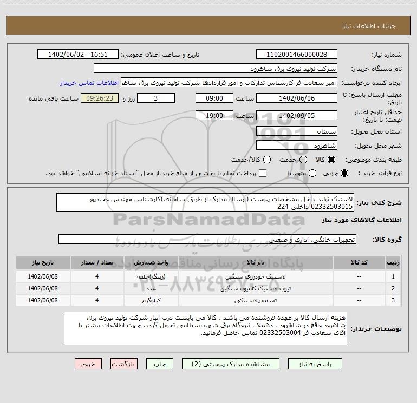Select the کالا/خدمت radio button
This screenshot has width=417, height=403.
267,160
